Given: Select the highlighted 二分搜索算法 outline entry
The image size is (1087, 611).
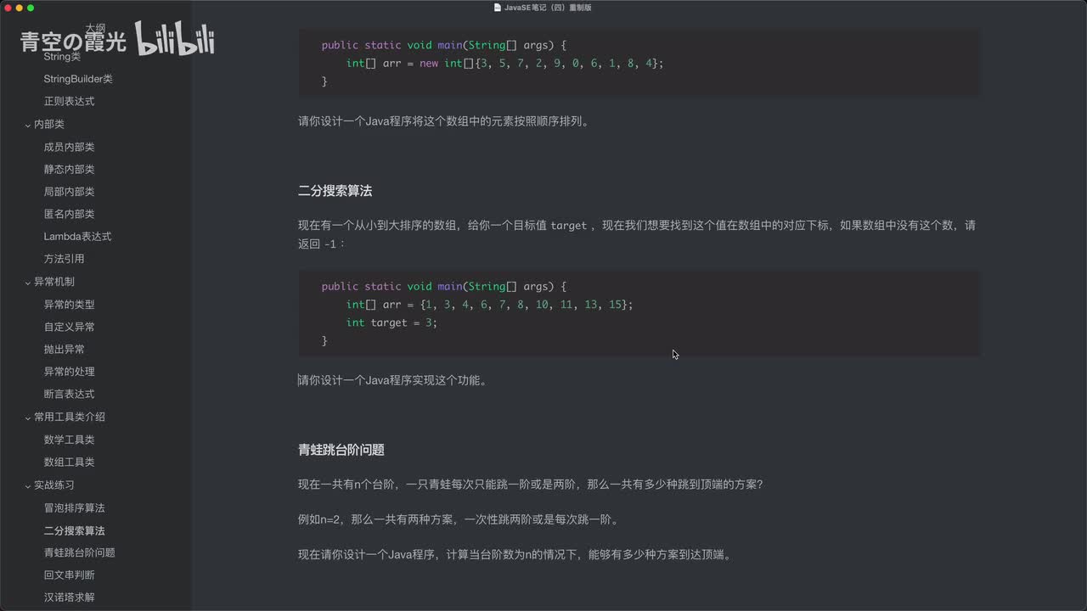Looking at the screenshot, I should click(74, 530).
